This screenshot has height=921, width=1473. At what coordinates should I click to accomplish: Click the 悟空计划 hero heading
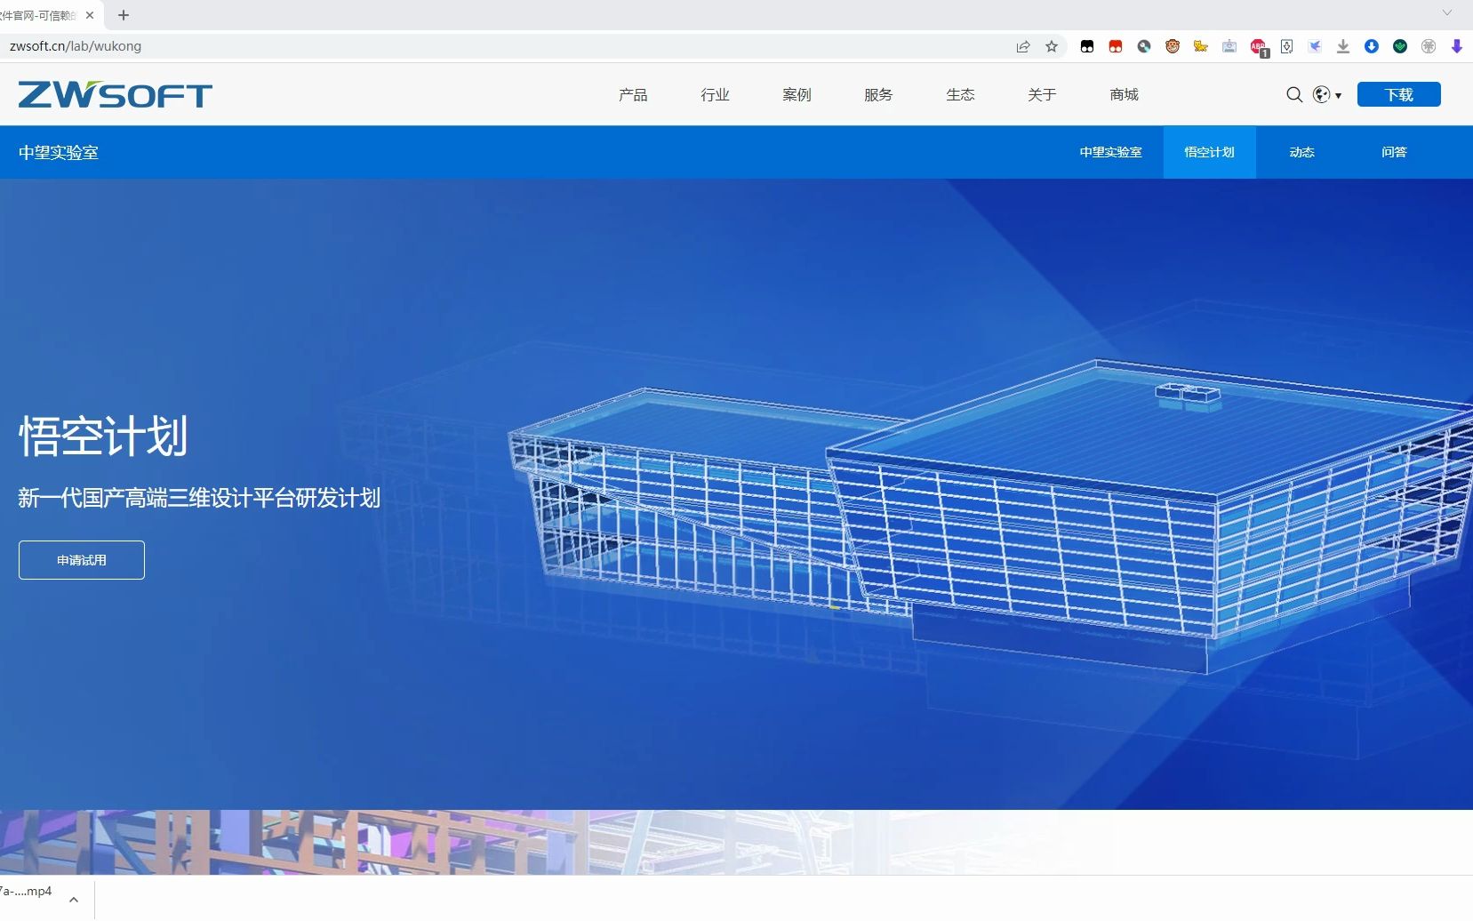pos(103,436)
